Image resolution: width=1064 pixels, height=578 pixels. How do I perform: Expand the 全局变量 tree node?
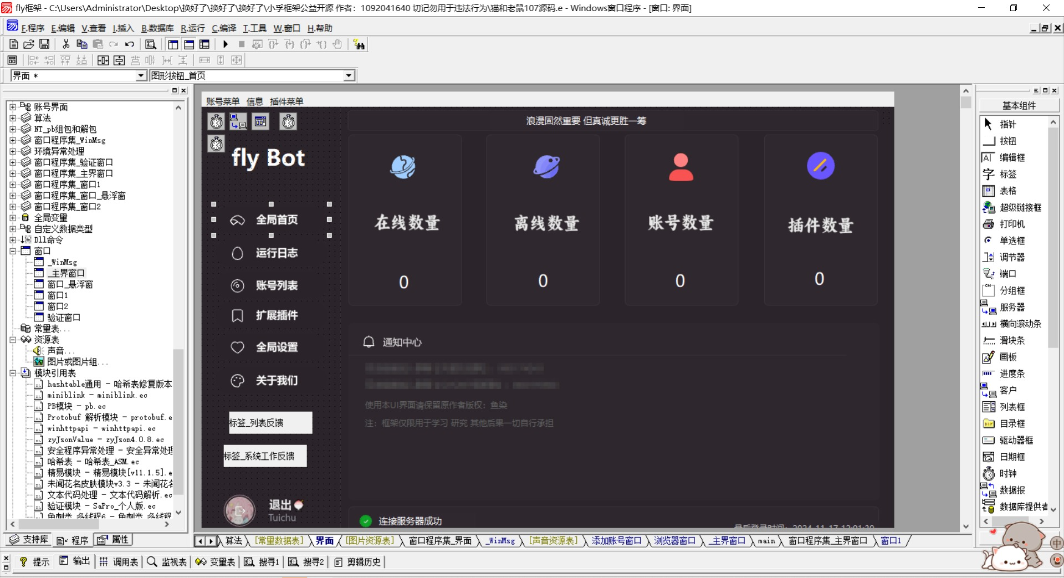point(13,218)
